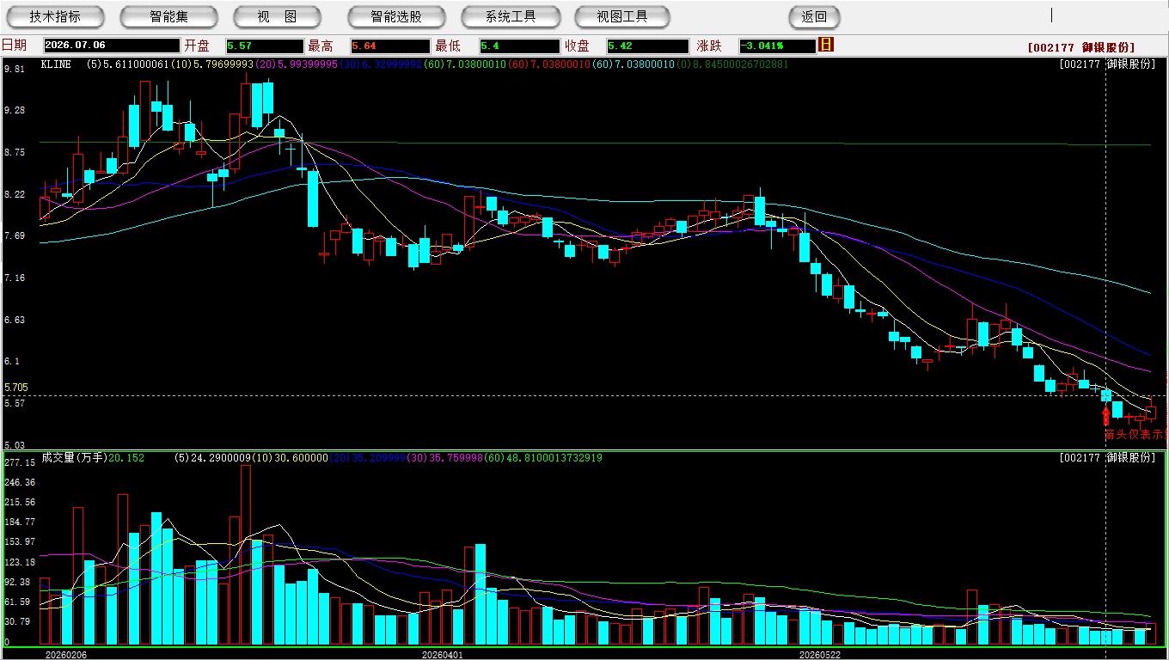Click the KLINE indicator label
Image resolution: width=1169 pixels, height=660 pixels.
56,64
